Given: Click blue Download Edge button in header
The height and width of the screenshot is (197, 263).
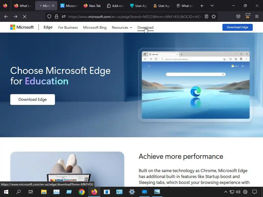Looking at the screenshot, I should pos(238,27).
